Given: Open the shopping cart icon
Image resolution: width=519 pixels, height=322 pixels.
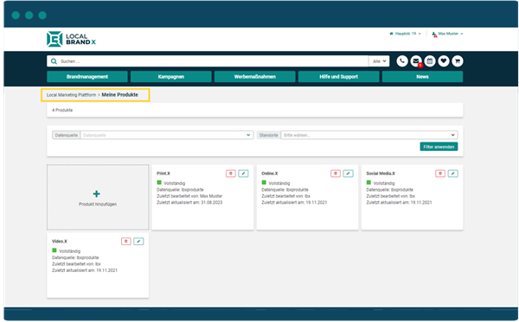Looking at the screenshot, I should (x=458, y=61).
